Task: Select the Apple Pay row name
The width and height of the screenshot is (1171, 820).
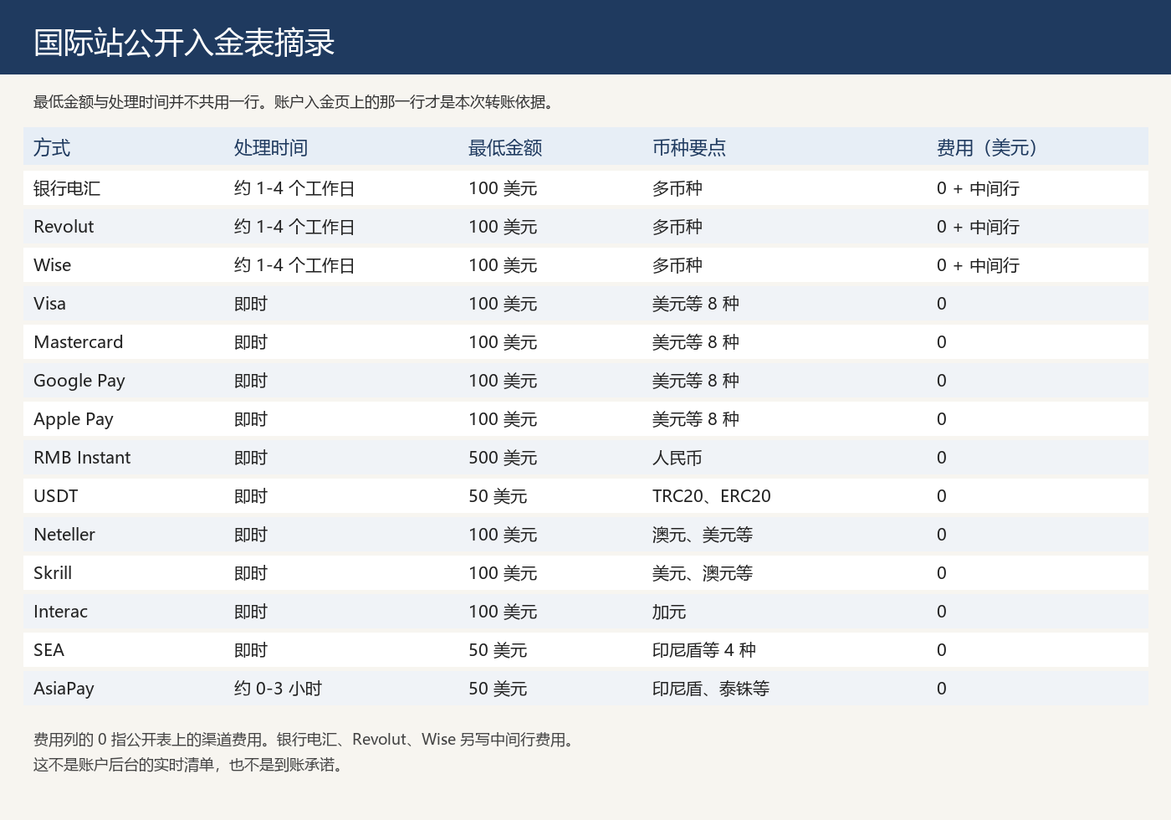Action: tap(74, 419)
